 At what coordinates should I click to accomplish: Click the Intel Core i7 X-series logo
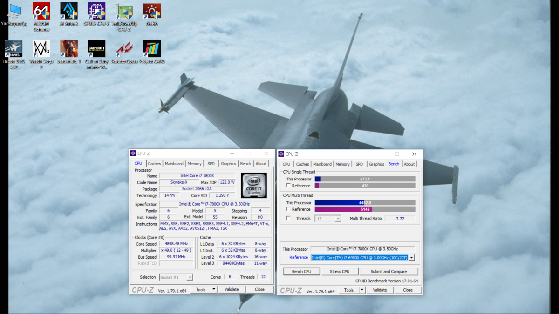pyautogui.click(x=254, y=186)
